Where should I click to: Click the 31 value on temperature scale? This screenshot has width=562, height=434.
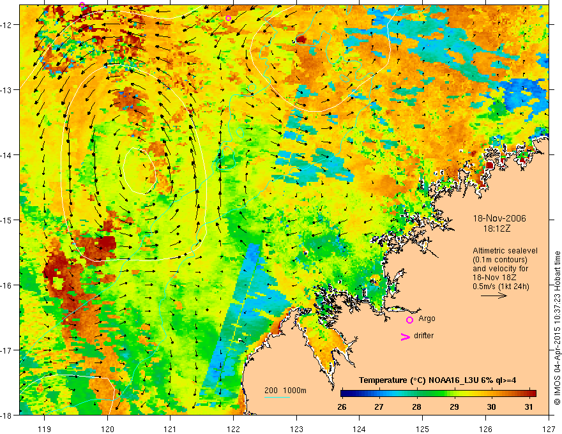[x=529, y=407]
